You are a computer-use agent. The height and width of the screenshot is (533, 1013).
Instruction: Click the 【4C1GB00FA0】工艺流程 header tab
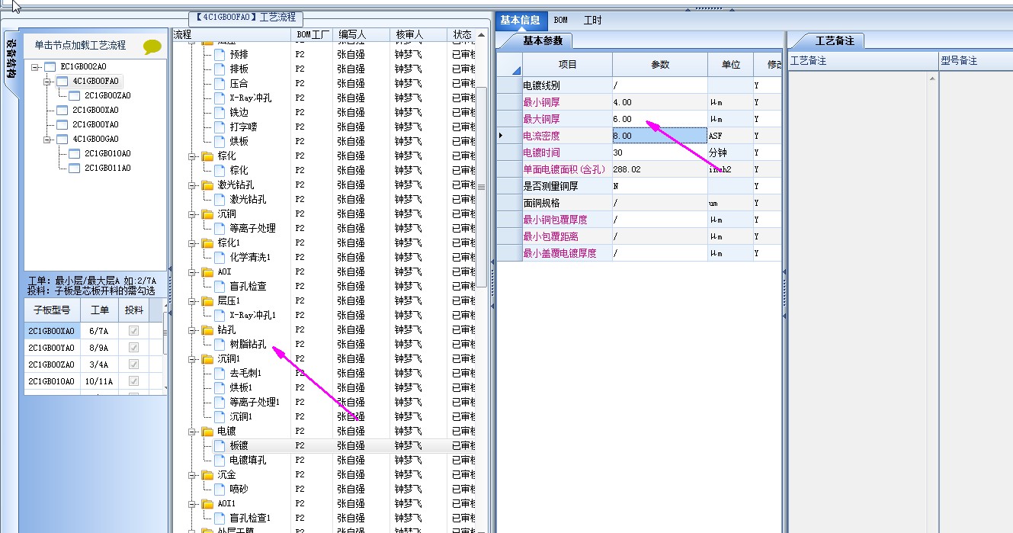(x=246, y=18)
